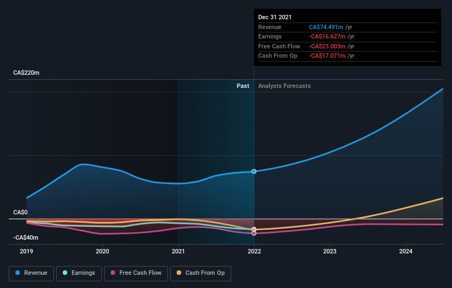This screenshot has width=452, height=288.
Task: Toggle the Earnings legend button
Action: point(79,273)
